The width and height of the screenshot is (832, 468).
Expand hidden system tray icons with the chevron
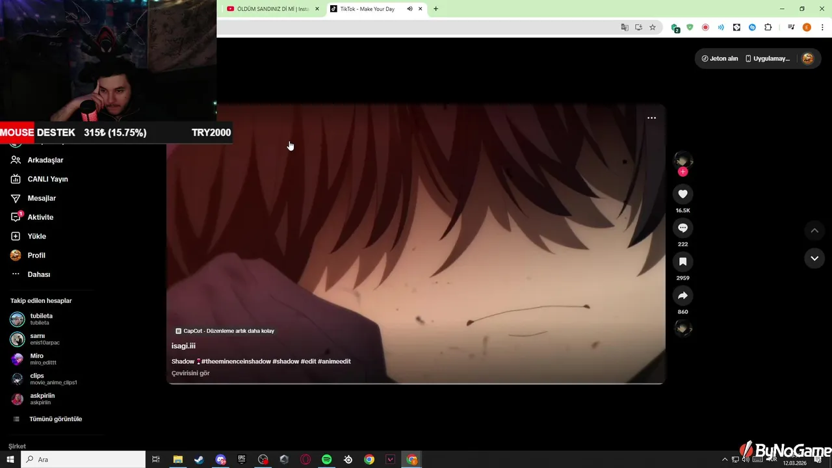click(x=725, y=460)
